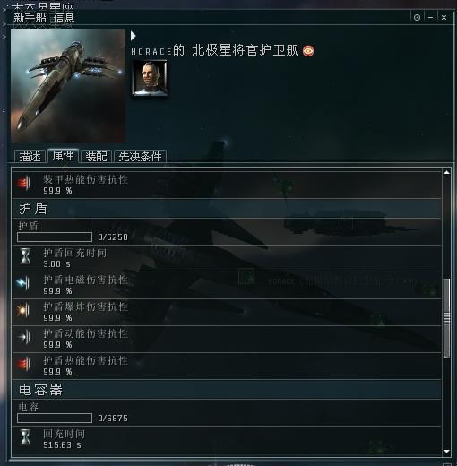Click the orange eye icon beside ship name
Image resolution: width=457 pixels, height=466 pixels.
[308, 51]
